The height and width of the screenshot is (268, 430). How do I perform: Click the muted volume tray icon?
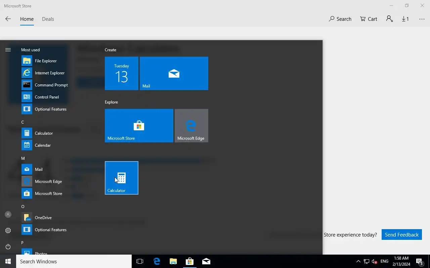pos(375,261)
